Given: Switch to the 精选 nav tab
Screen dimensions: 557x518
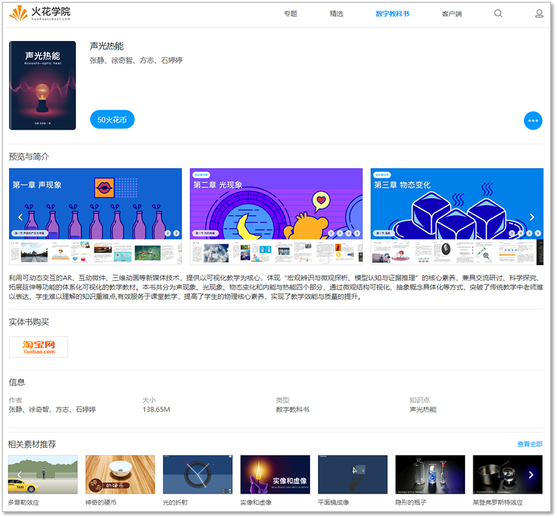Looking at the screenshot, I should [336, 14].
